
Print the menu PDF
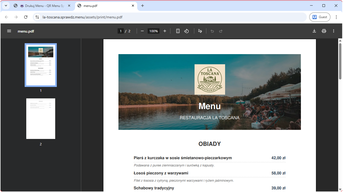324,31
